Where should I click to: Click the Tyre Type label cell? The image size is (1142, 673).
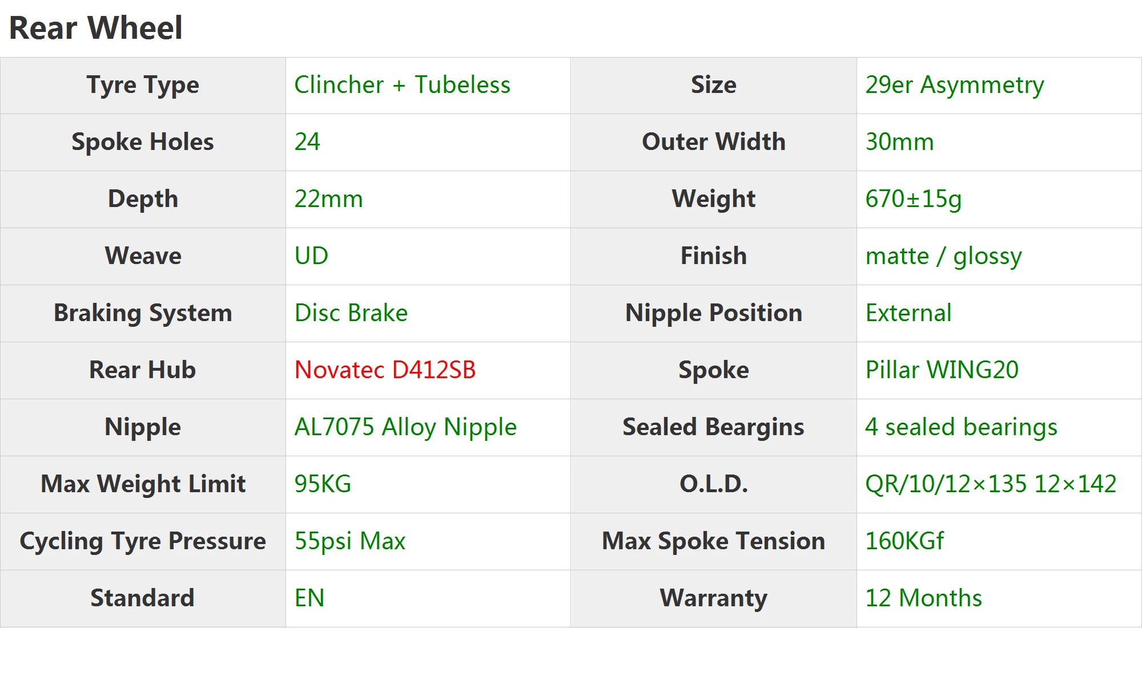(x=143, y=85)
